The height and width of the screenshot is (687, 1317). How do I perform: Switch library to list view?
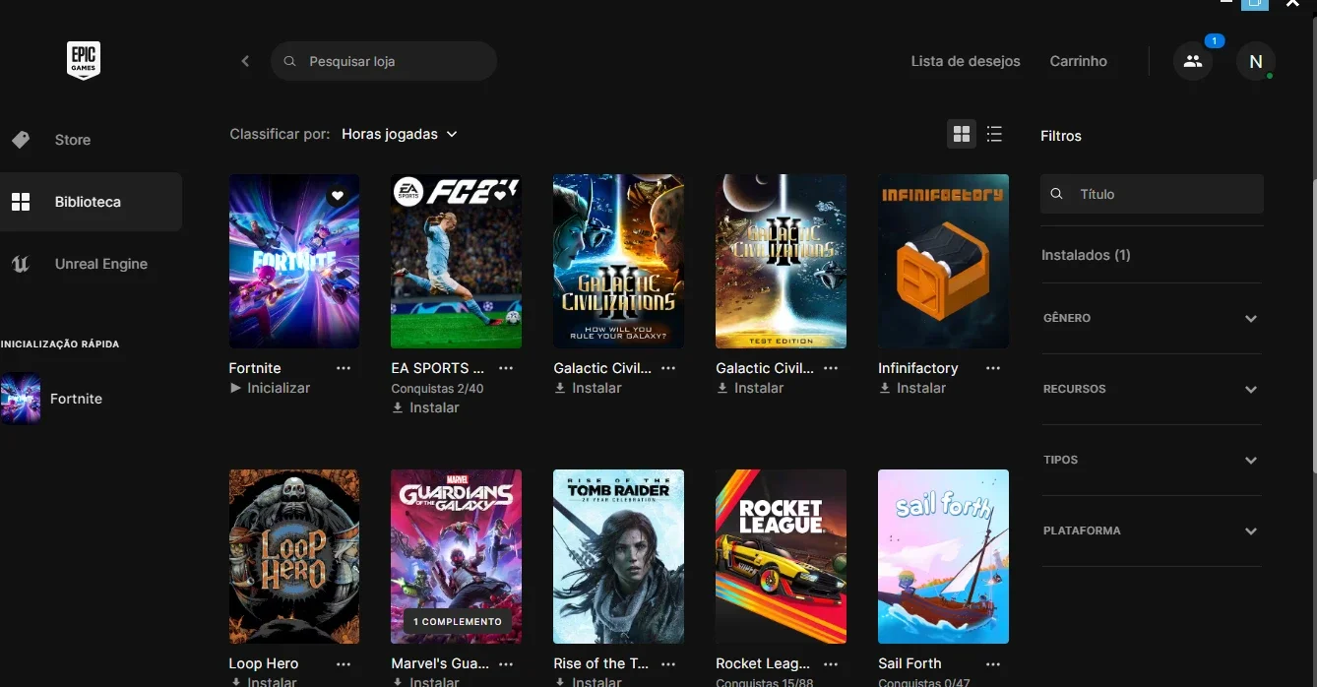[x=994, y=134]
